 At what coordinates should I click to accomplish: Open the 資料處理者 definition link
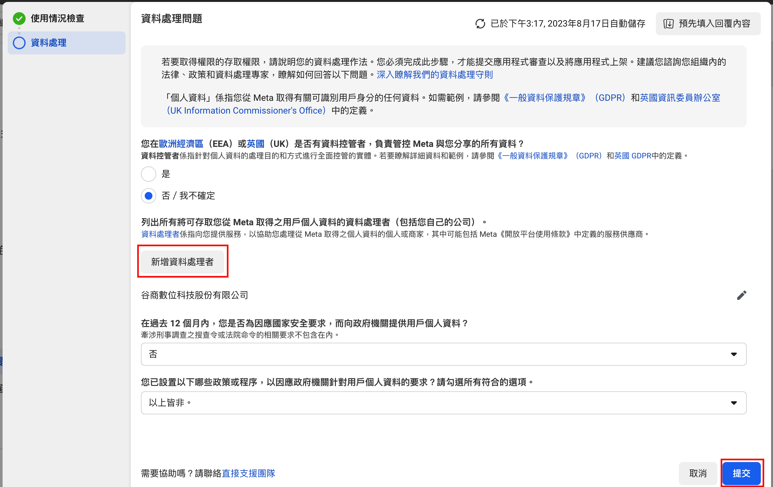[x=160, y=234]
